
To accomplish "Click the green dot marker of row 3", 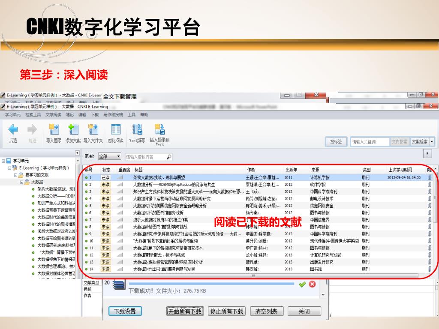I will [86, 191].
